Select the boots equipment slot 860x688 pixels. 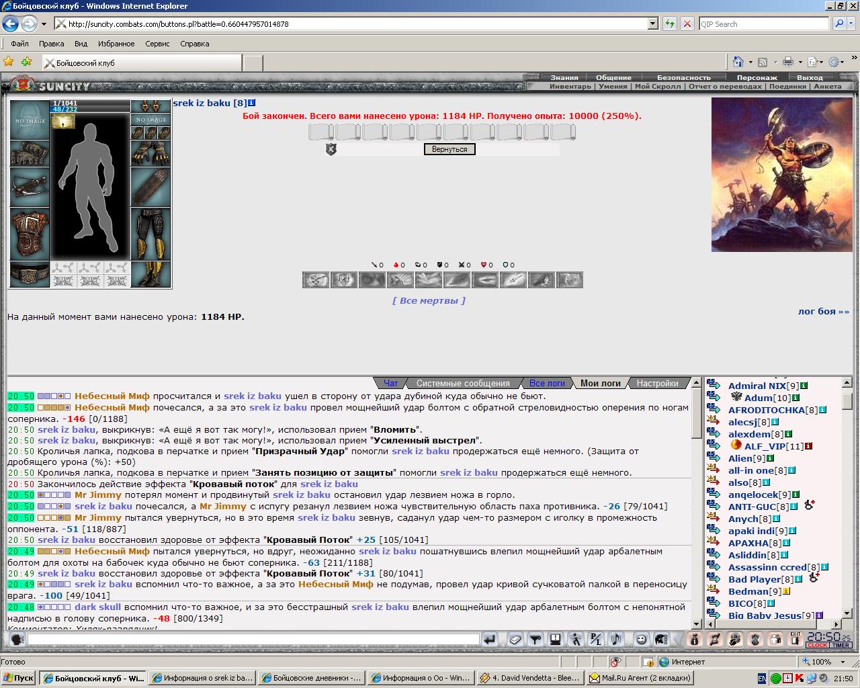(x=150, y=274)
